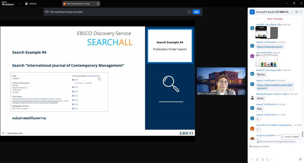This screenshot has width=304, height=163.
Task: Expand the 2024 issue list in slide
Action: click(73, 80)
